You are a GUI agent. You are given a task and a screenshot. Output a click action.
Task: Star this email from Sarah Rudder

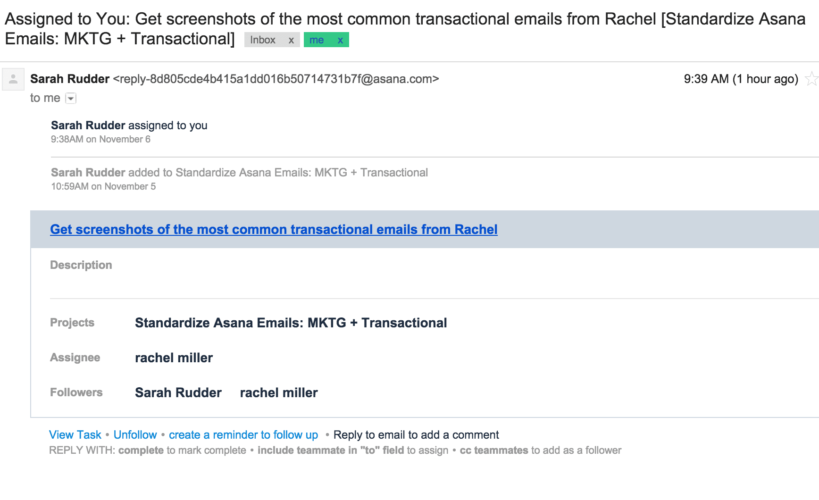tap(811, 78)
